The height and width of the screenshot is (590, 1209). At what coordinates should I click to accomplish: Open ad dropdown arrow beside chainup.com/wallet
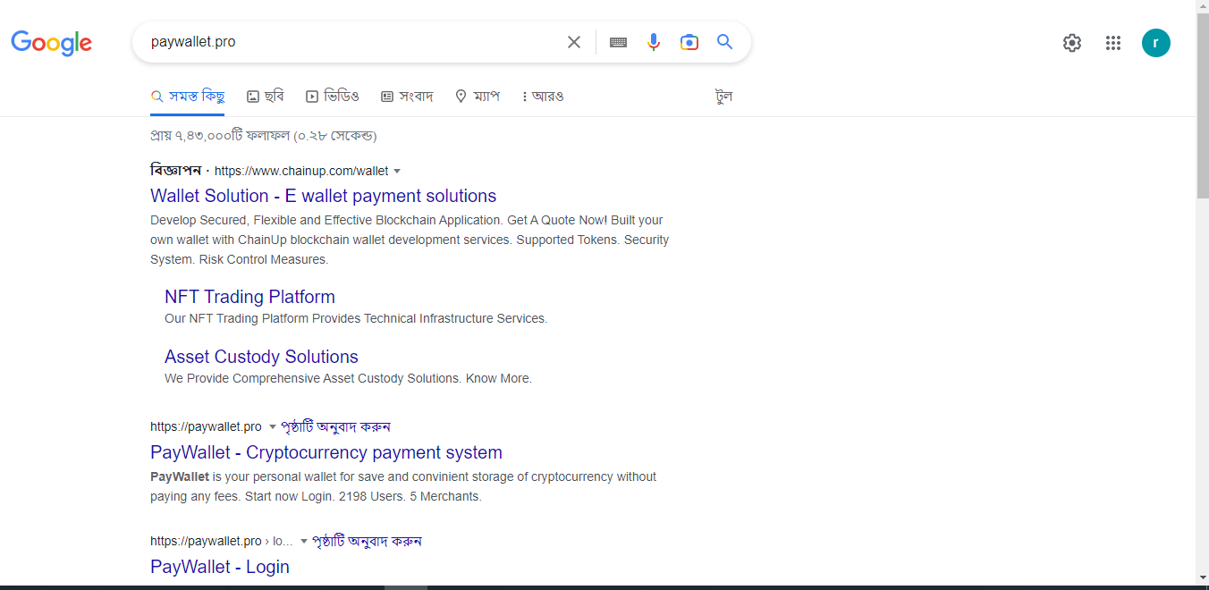tap(397, 171)
